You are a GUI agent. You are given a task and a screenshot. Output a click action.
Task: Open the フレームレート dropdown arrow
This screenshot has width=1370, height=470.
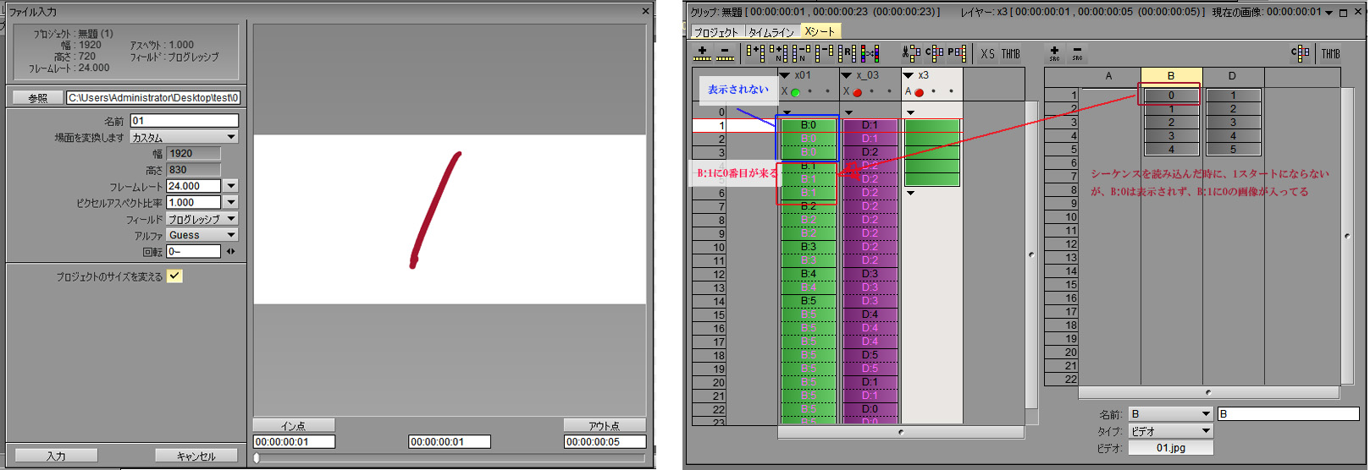[x=231, y=186]
